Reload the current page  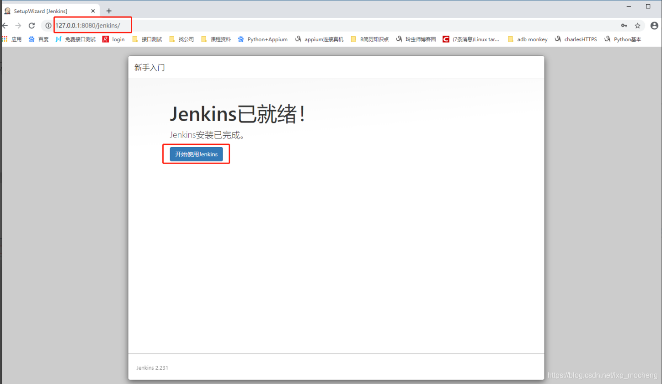coord(32,26)
